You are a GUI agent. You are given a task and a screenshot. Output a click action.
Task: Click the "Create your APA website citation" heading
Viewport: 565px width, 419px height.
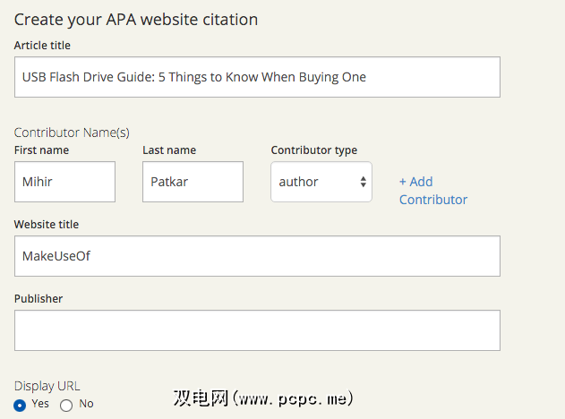click(x=136, y=19)
